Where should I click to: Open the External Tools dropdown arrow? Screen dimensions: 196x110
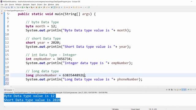click(x=34, y=7)
